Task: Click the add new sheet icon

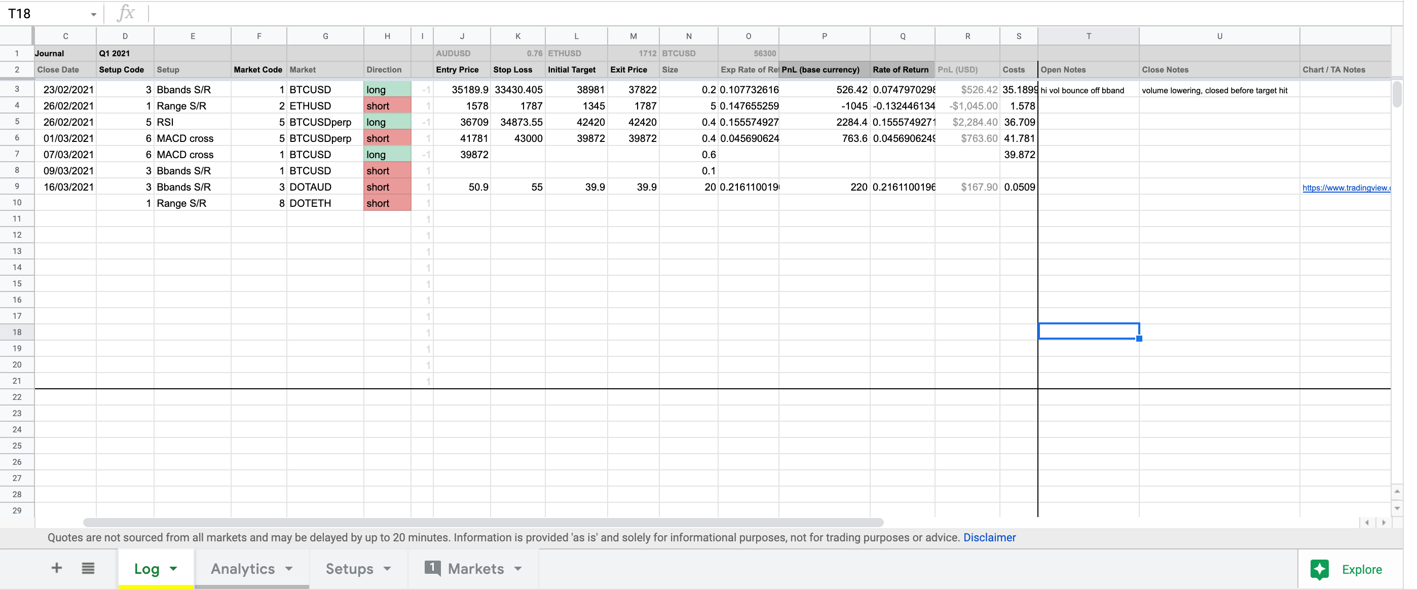Action: 56,569
